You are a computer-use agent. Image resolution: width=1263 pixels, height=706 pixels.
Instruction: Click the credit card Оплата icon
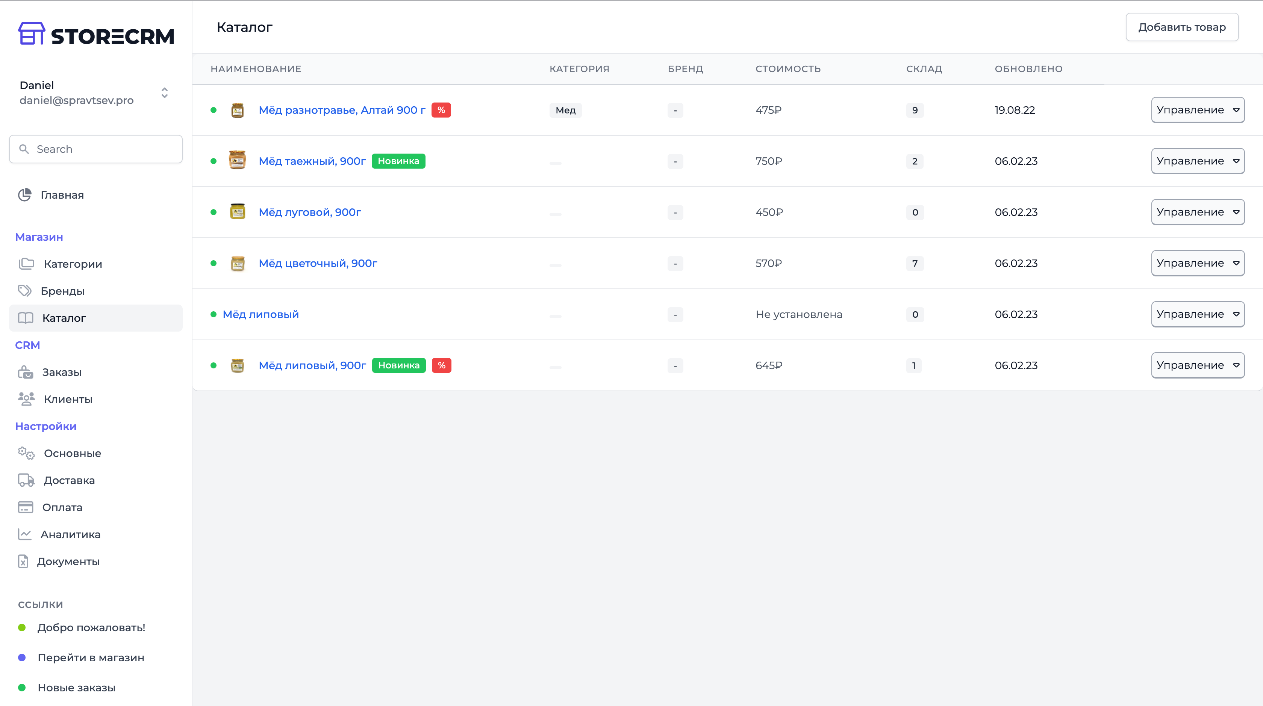[26, 507]
